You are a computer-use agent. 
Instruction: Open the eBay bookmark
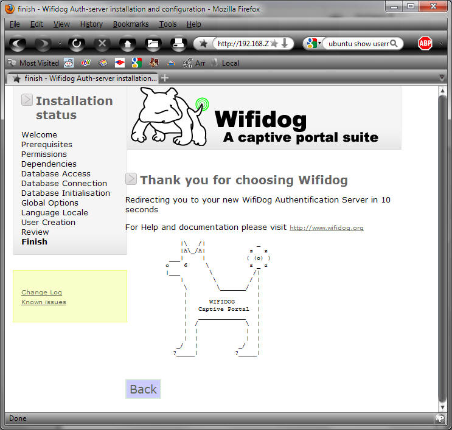click(86, 63)
